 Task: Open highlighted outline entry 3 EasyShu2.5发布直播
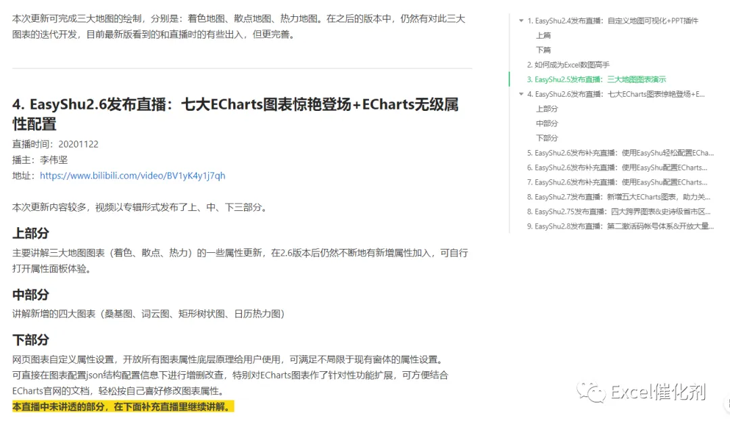coord(596,79)
